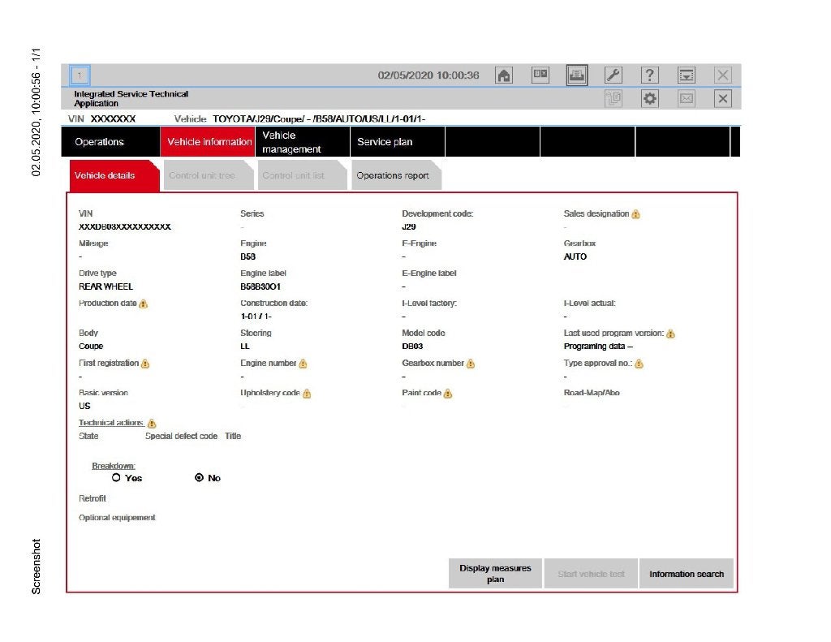Open the Operations menu
Screen dimensions: 831x642
pyautogui.click(x=110, y=142)
